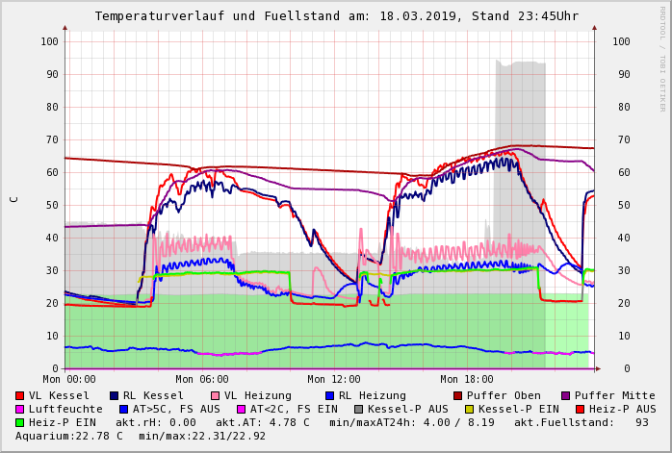Click the Mon 18:00 time axis label
The image size is (672, 453).
pyautogui.click(x=467, y=380)
